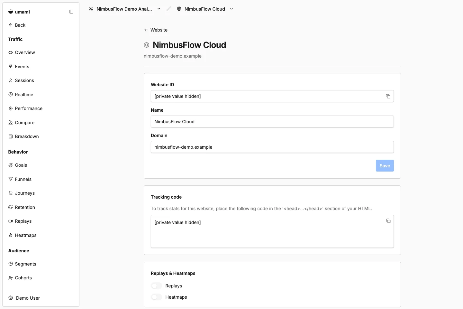Screen dimensions: 463x309
Task: Click the globe icon beside breadcrumb NimbusFlow Cloud
Action: [x=179, y=9]
